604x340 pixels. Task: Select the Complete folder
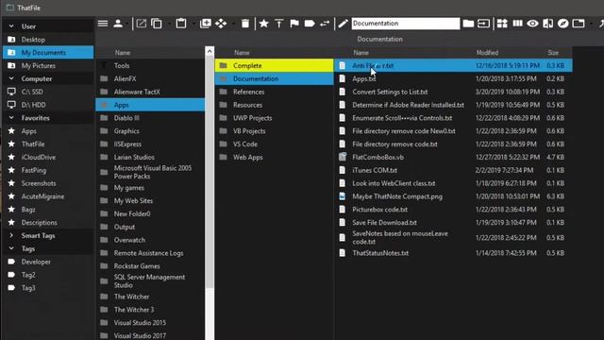point(275,65)
